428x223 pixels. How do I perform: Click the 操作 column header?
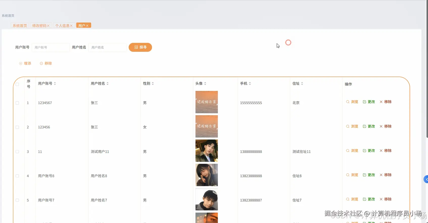[x=348, y=84]
